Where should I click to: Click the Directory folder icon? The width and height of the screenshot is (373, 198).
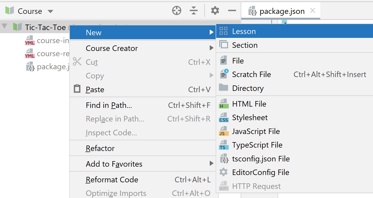click(x=223, y=88)
